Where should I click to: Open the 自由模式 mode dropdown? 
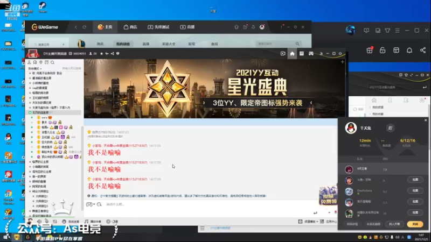[x=35, y=69]
